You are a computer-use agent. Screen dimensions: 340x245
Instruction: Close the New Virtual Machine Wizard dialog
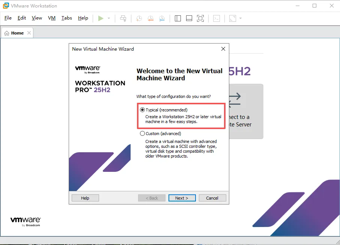pos(223,49)
